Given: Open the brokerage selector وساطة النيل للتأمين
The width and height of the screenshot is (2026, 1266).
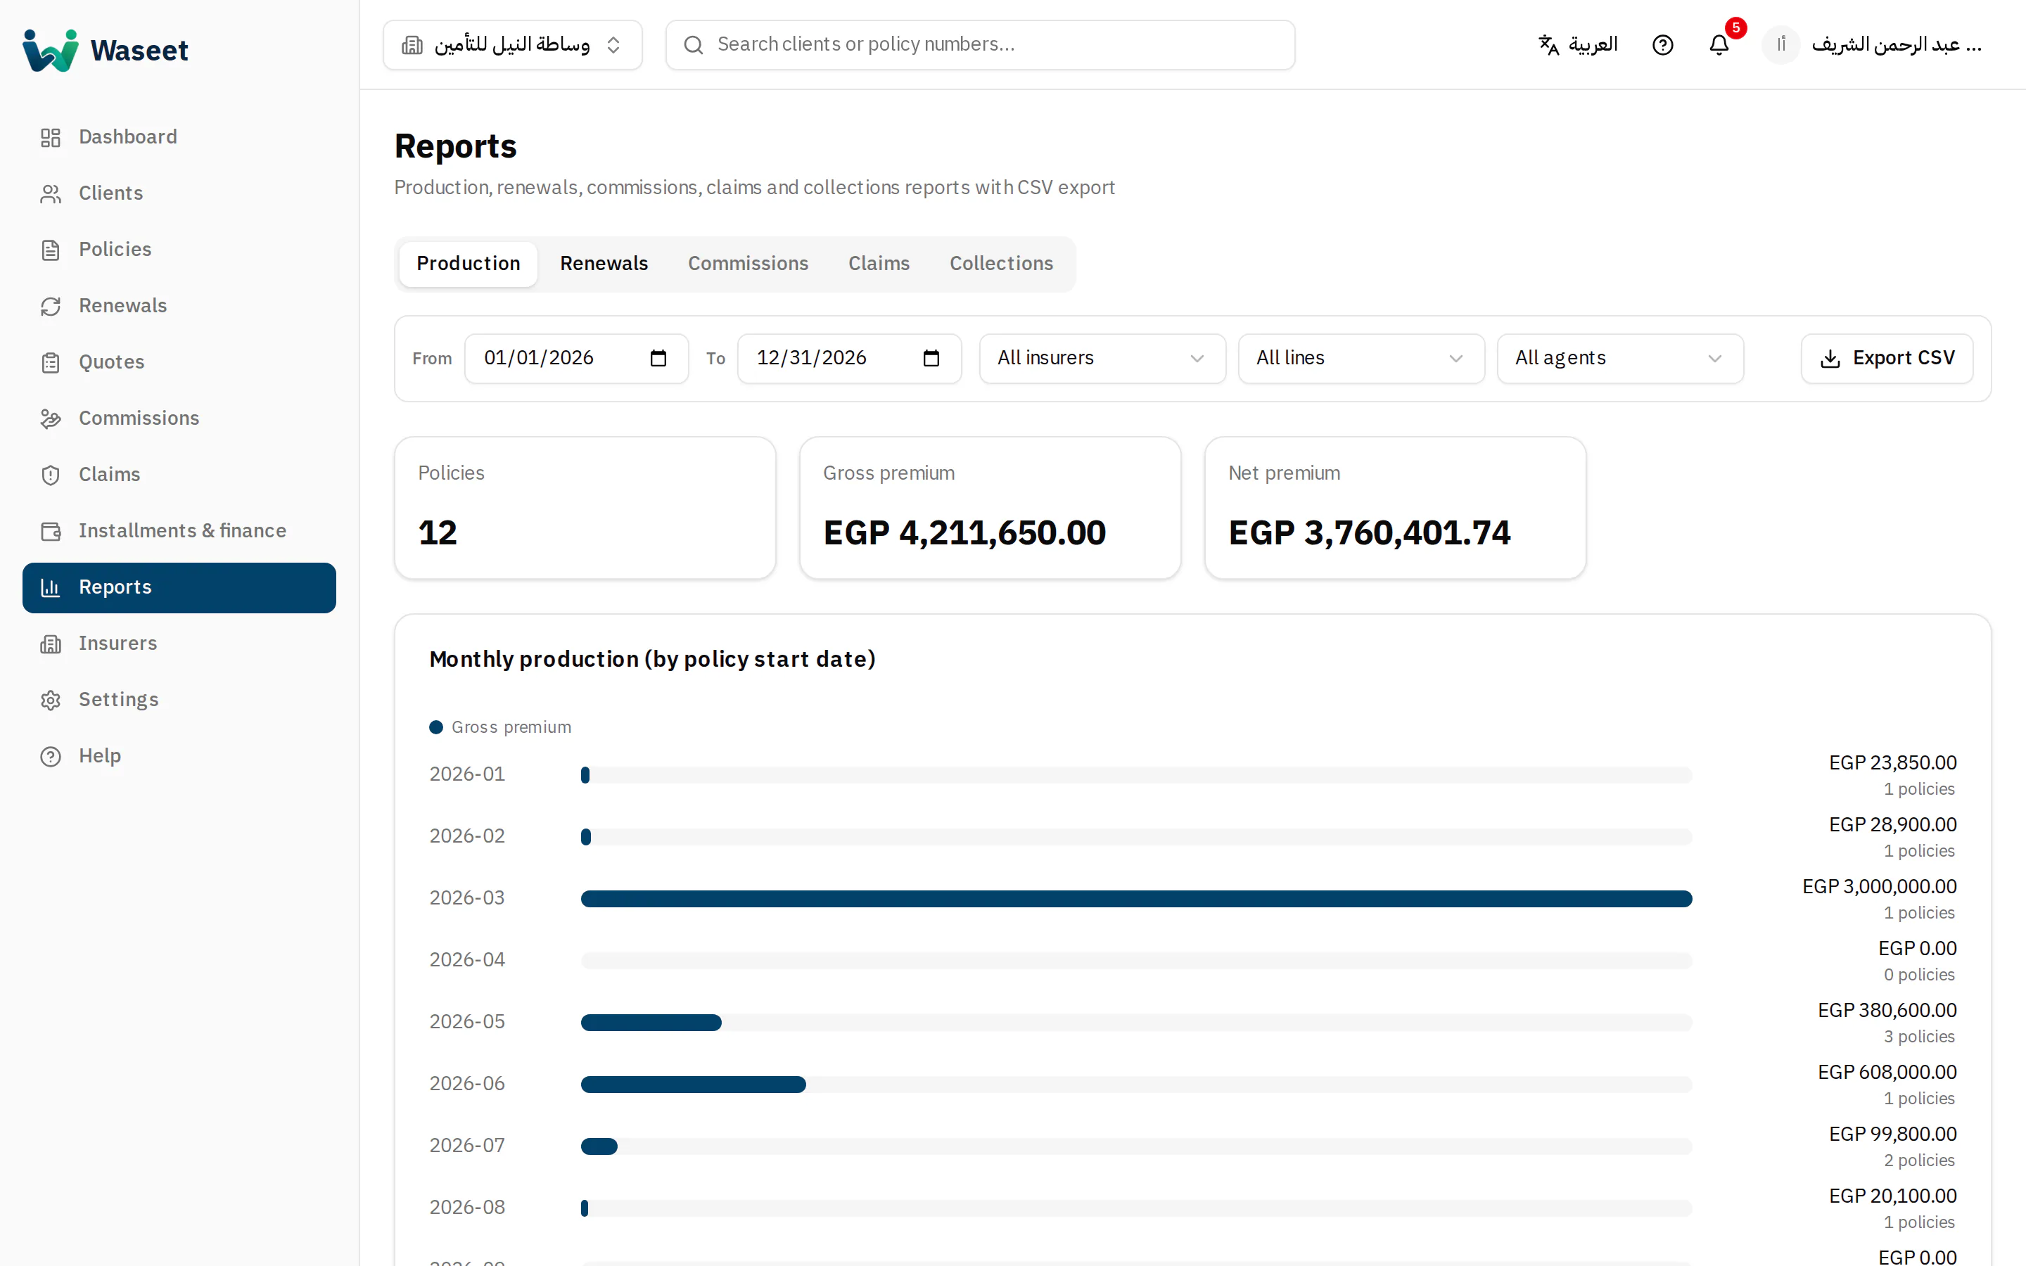Looking at the screenshot, I should pyautogui.click(x=512, y=45).
